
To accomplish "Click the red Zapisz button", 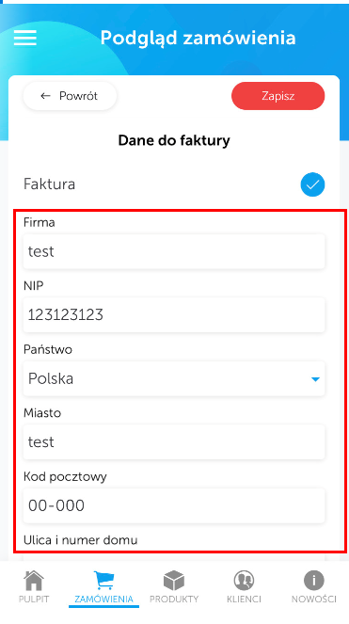I will (x=278, y=96).
